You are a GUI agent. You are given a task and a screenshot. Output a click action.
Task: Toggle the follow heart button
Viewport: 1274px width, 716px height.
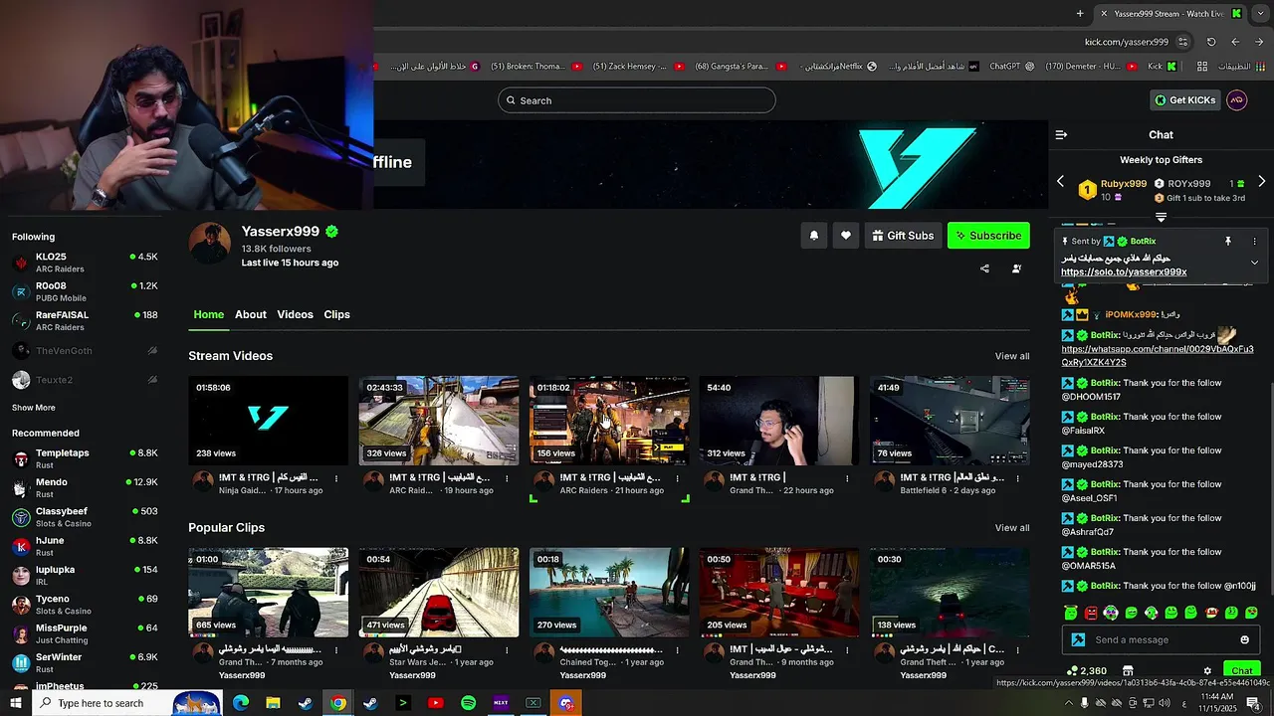click(x=845, y=236)
